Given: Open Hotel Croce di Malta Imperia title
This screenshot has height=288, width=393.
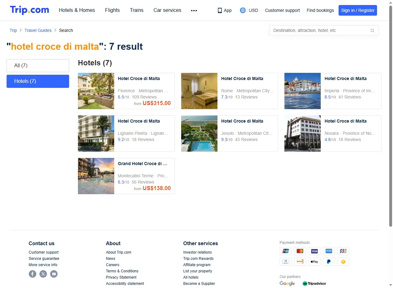Looking at the screenshot, I should [345, 78].
